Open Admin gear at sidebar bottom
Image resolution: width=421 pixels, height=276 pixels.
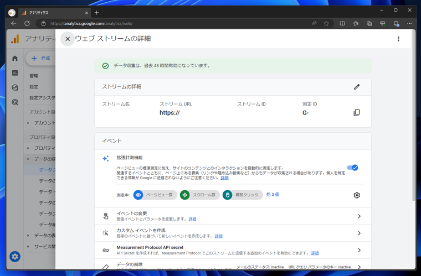pos(15,257)
